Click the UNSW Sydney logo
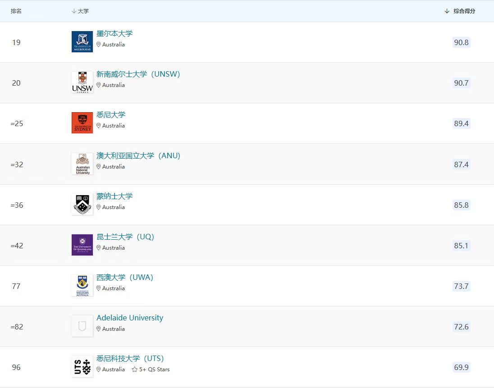 tap(82, 82)
